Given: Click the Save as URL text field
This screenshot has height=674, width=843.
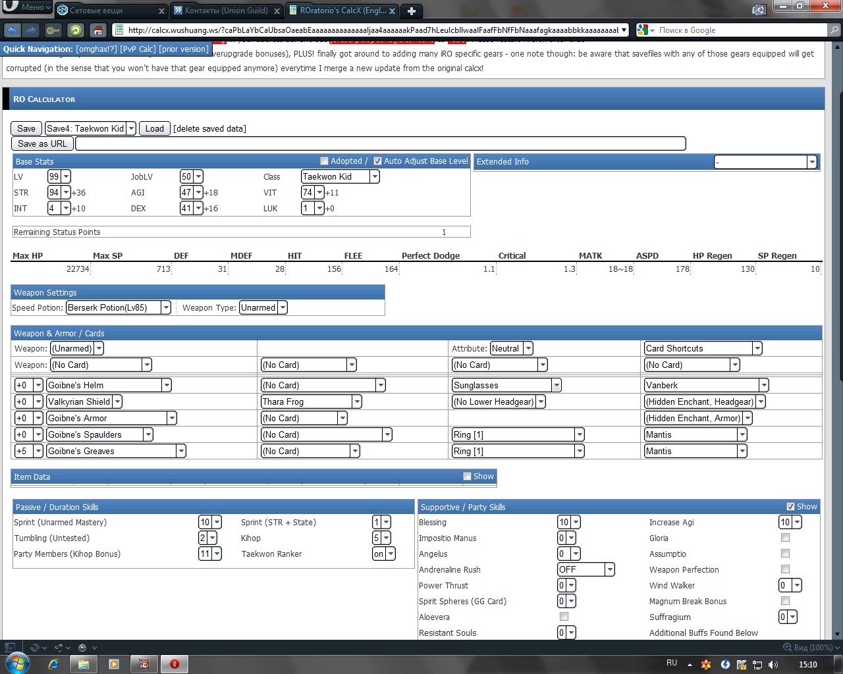Looking at the screenshot, I should tap(380, 143).
